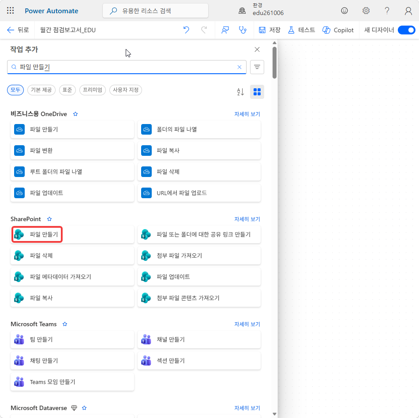Add OneDrive 파일 삭제 action
Screen dimensions: 419x418
[x=199, y=172]
